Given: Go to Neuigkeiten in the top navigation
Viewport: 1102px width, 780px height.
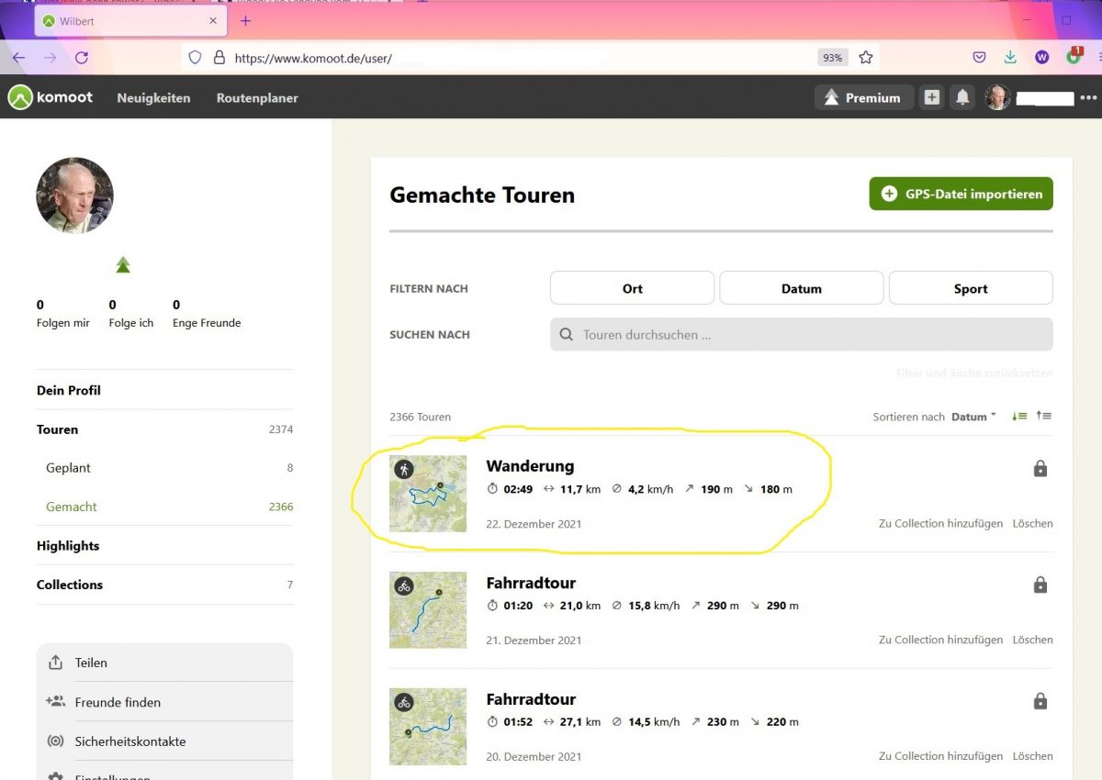Looking at the screenshot, I should 153,97.
